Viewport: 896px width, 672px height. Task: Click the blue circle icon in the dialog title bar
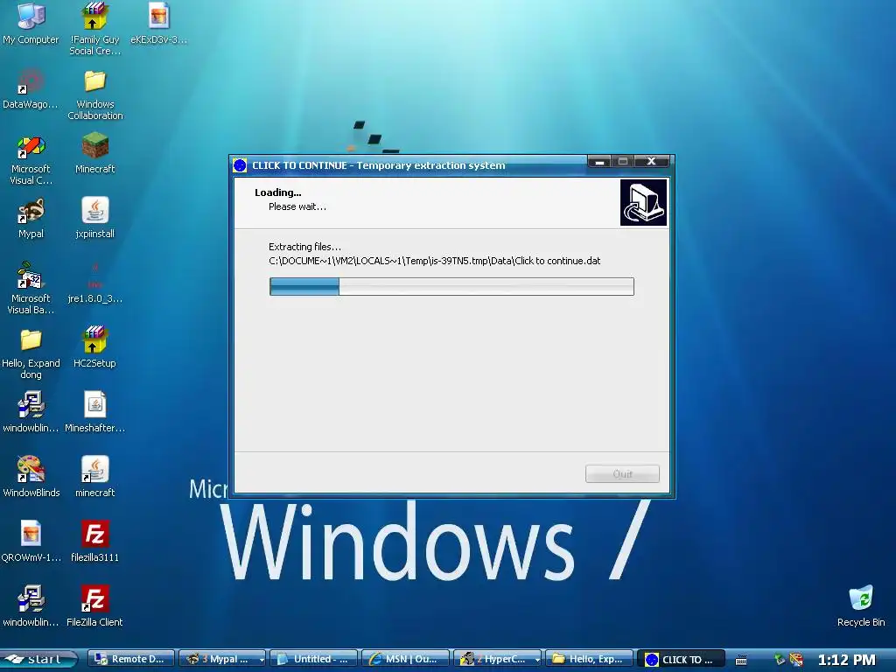click(240, 165)
